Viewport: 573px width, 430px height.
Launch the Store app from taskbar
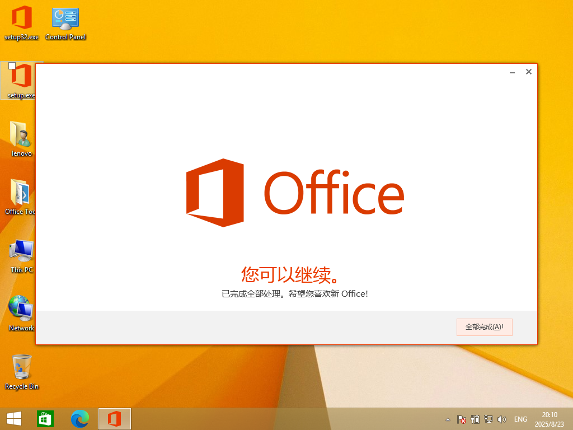pos(45,419)
